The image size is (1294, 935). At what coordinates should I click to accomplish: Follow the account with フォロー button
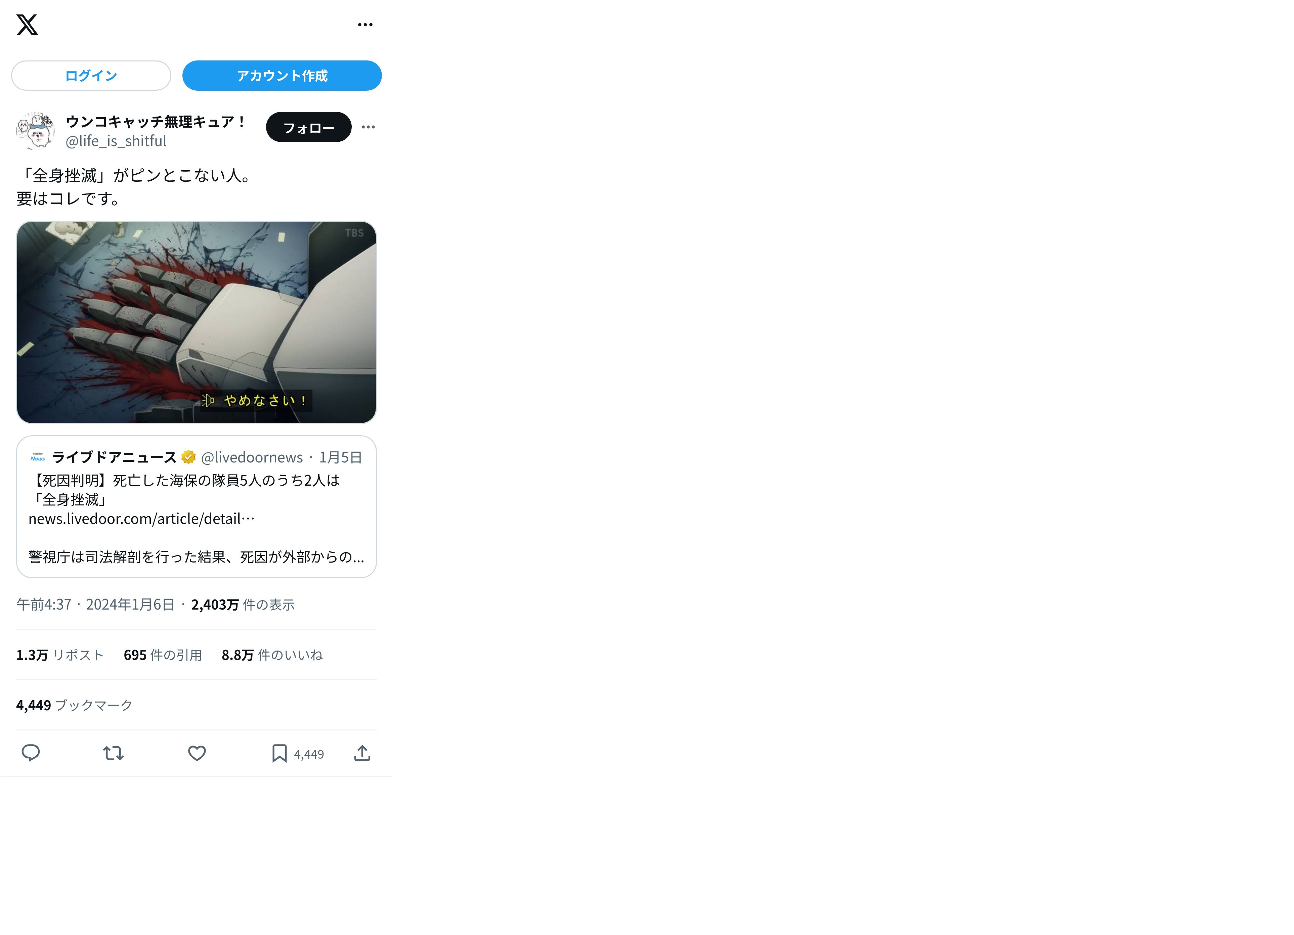click(x=309, y=127)
